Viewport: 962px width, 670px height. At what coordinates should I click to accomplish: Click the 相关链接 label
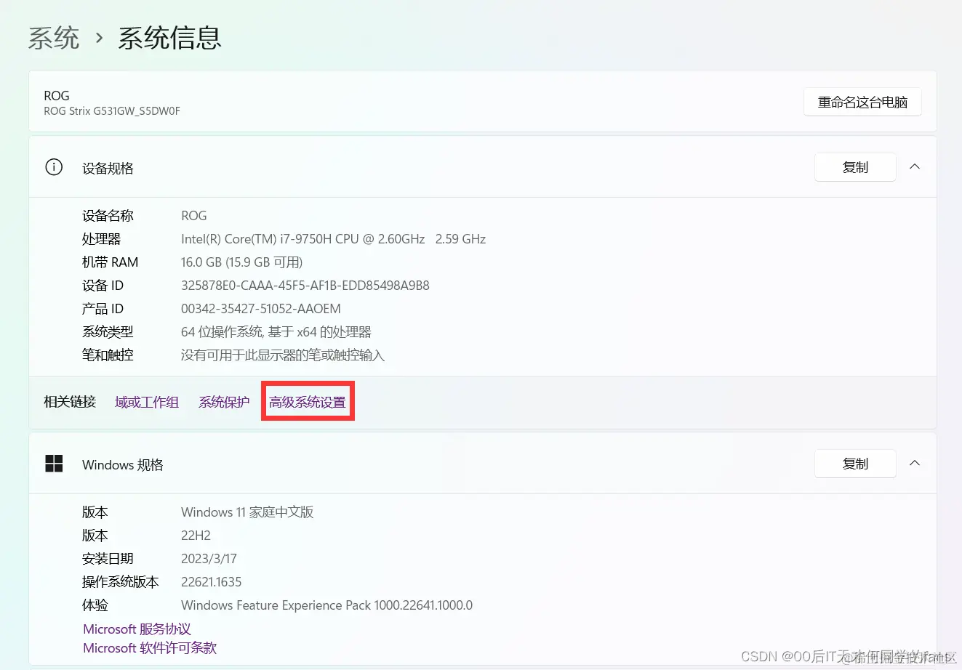click(70, 402)
